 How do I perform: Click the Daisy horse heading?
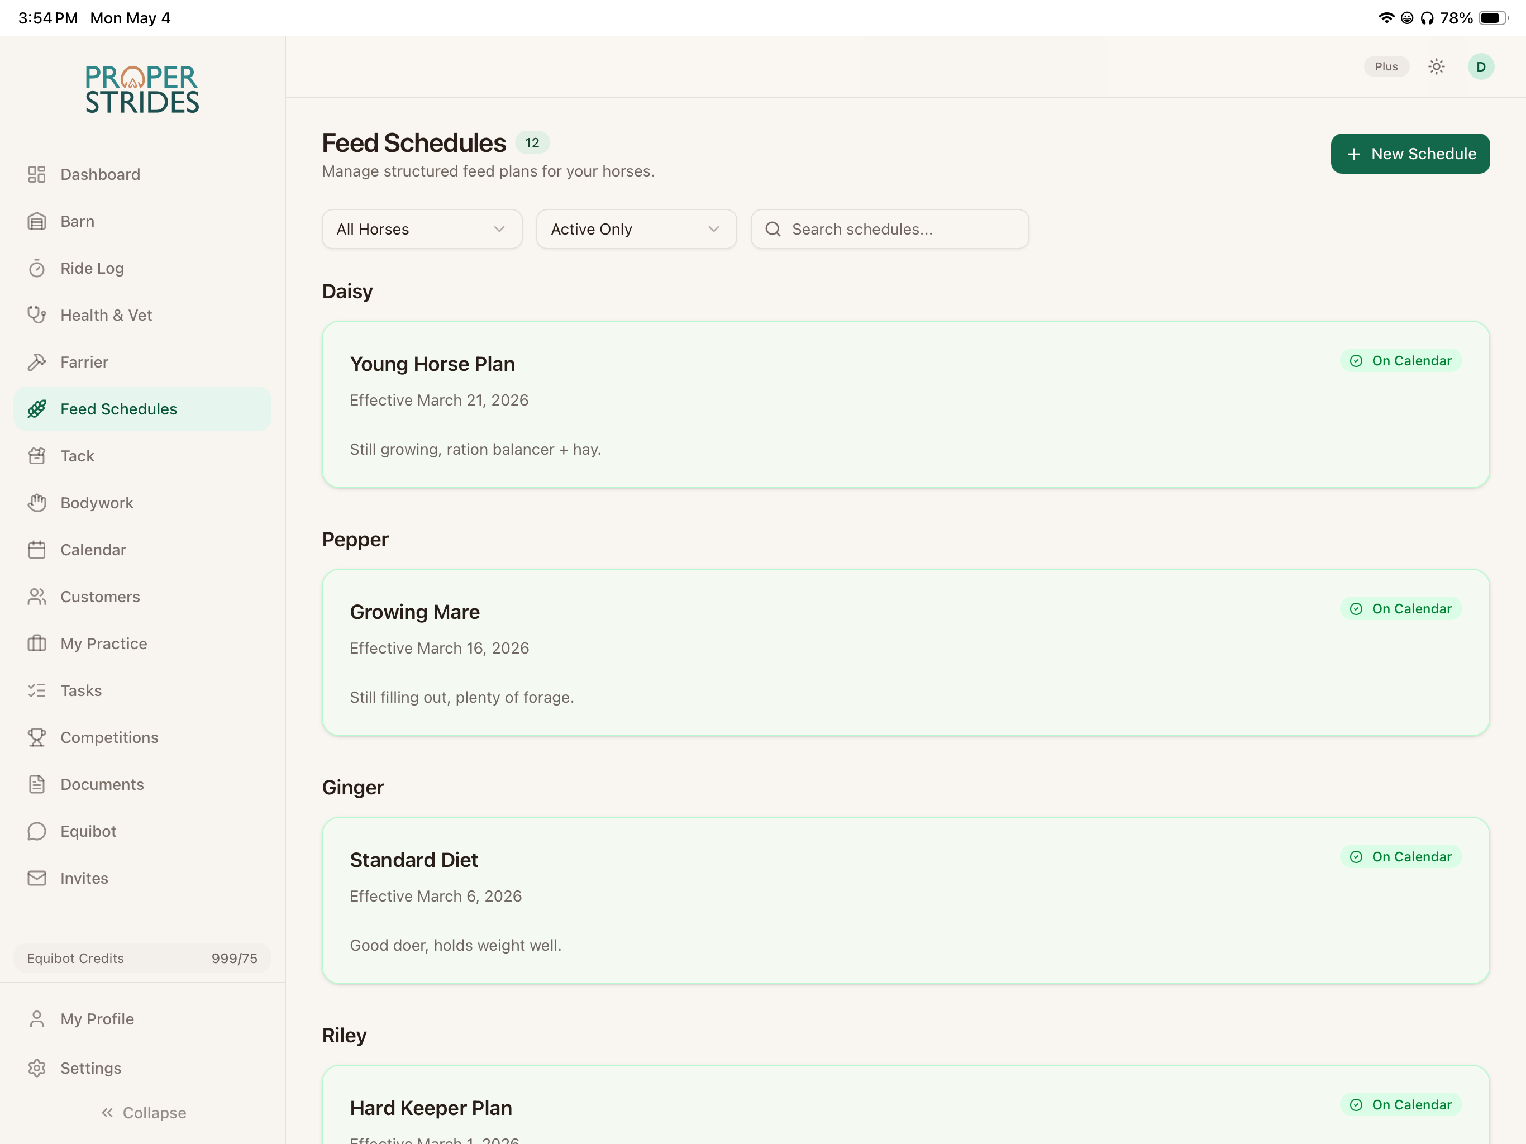click(347, 291)
